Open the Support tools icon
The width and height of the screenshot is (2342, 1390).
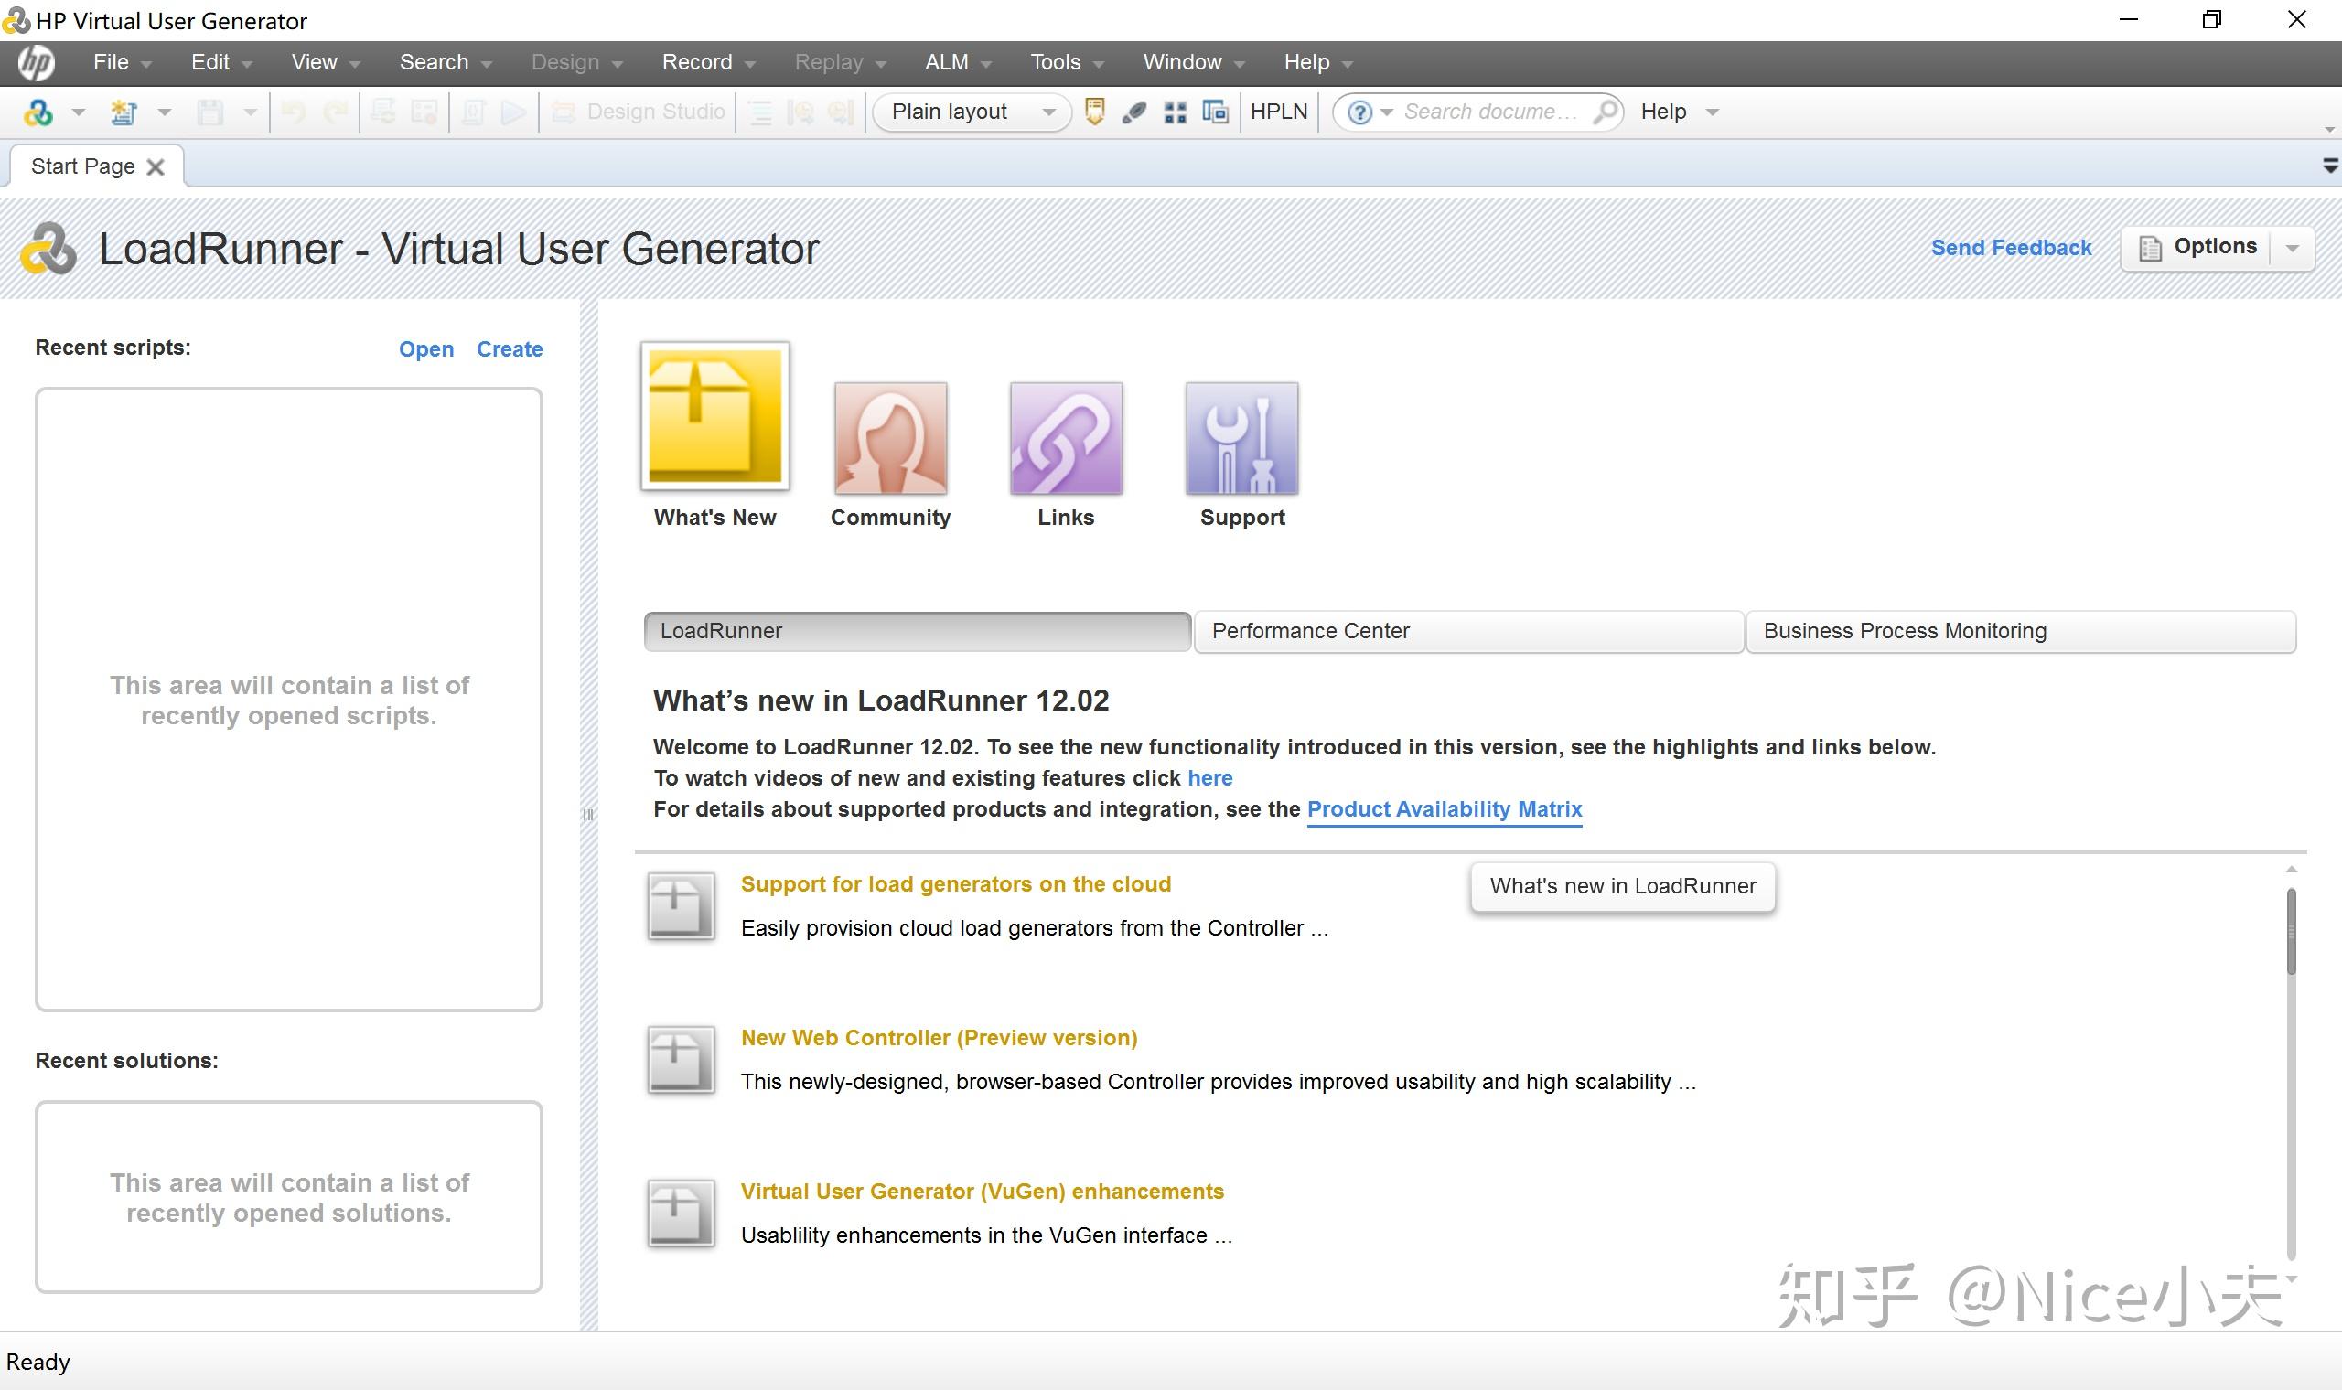(x=1241, y=438)
